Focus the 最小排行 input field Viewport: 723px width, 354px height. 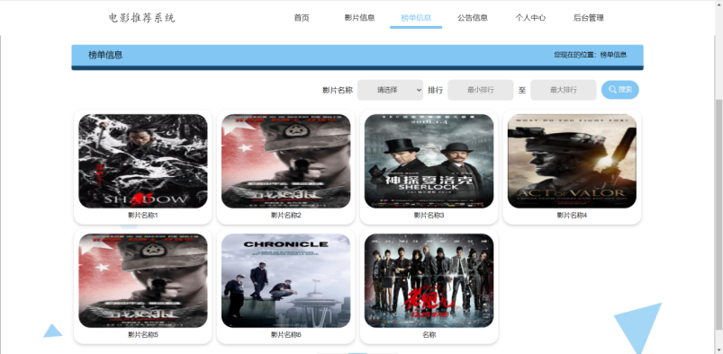pos(481,90)
